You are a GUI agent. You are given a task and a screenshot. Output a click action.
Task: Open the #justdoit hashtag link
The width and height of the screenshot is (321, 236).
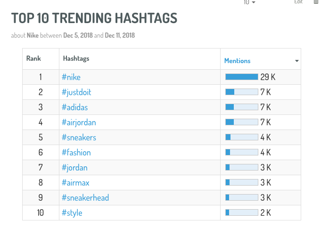76,92
